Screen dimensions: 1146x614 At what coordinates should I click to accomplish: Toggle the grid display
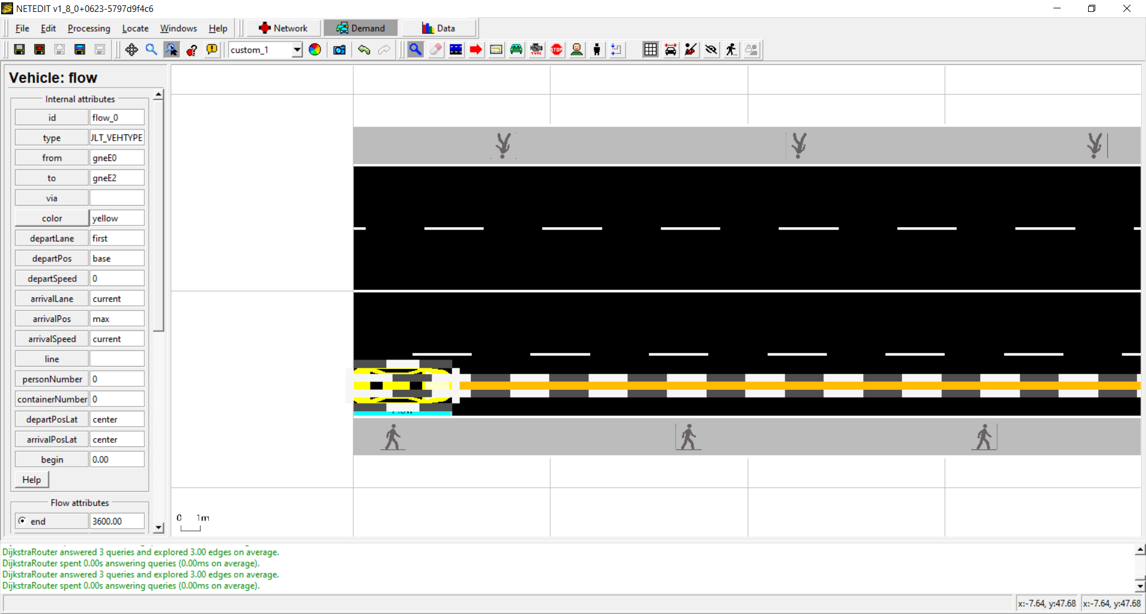tap(651, 49)
